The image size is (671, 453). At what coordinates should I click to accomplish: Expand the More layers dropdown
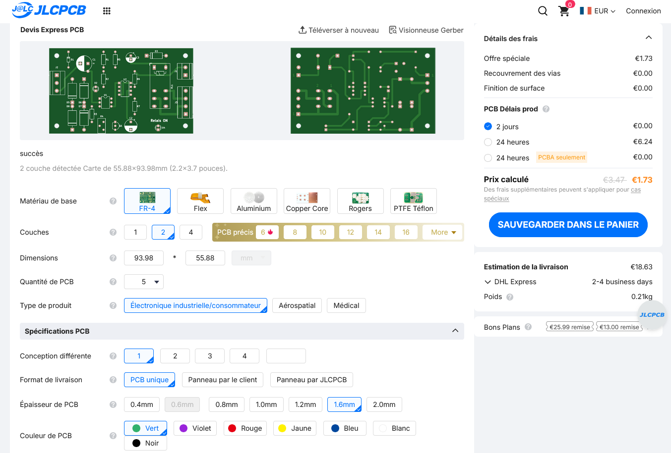click(x=442, y=232)
